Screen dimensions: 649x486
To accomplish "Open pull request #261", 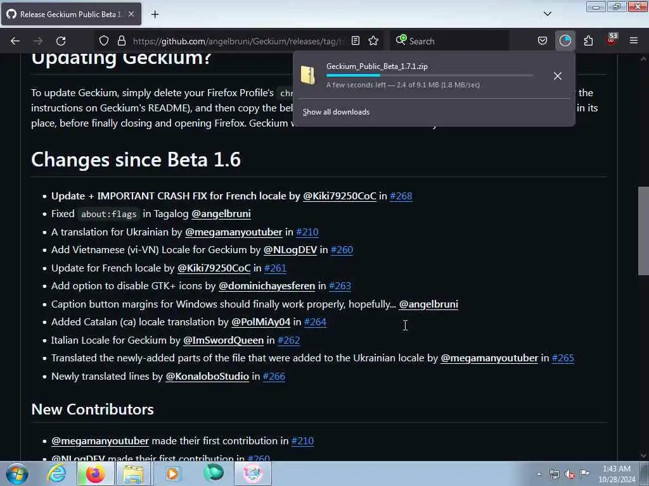I will click(275, 268).
